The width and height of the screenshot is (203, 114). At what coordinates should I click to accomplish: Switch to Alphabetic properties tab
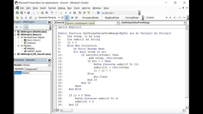(x=19, y=69)
